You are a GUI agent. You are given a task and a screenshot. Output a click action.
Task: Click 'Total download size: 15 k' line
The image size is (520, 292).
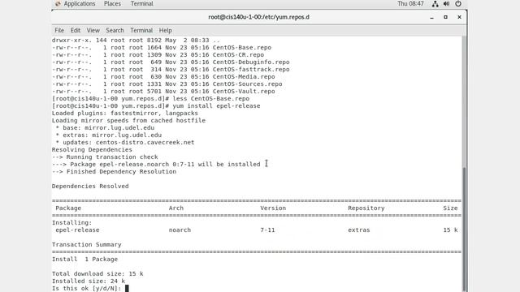click(x=97, y=273)
